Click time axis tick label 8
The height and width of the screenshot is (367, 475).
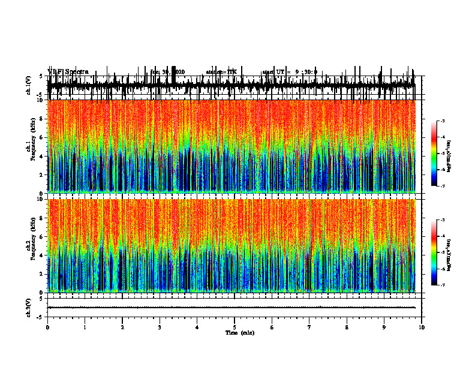click(347, 327)
